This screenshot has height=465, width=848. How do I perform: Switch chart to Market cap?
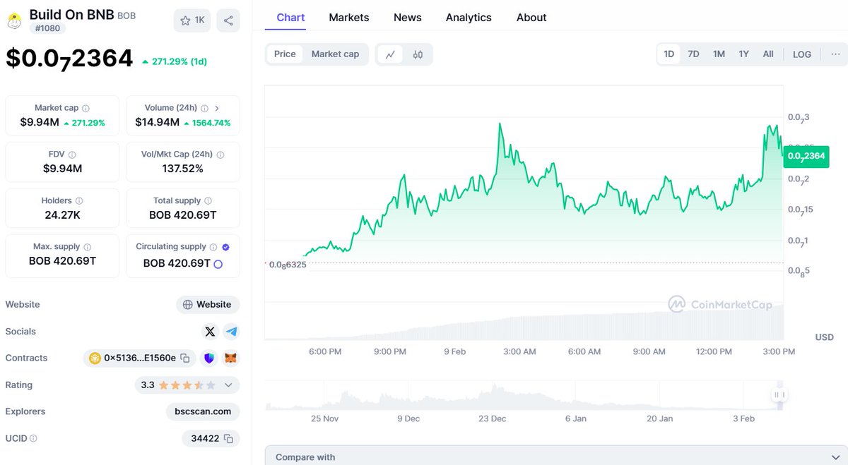point(335,54)
